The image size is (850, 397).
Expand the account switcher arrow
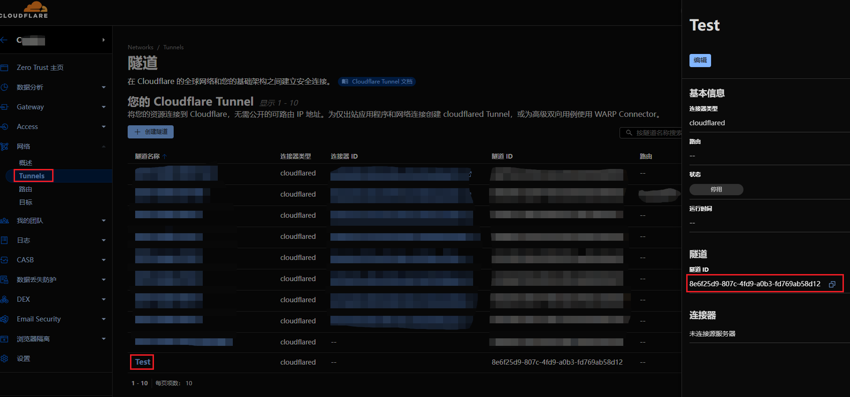(103, 40)
